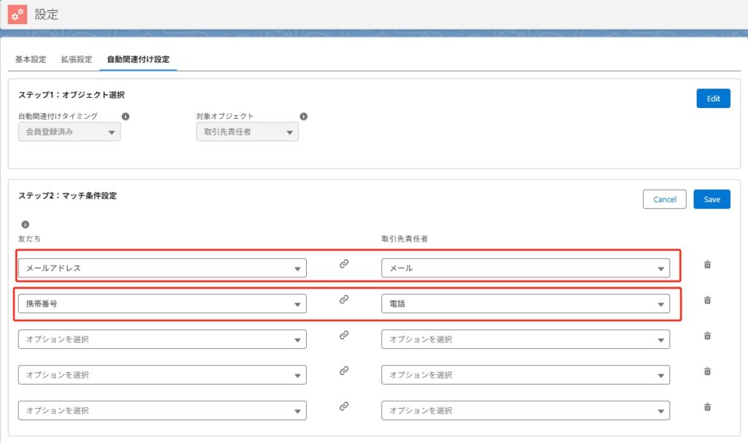Click info icon next to 対象オブジェクト
This screenshot has width=748, height=443.
pyautogui.click(x=303, y=116)
